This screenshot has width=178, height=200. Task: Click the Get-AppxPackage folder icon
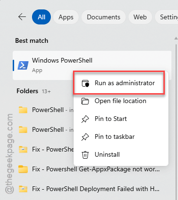tap(23, 169)
